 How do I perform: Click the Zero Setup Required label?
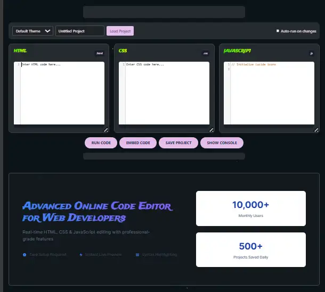tap(48, 255)
